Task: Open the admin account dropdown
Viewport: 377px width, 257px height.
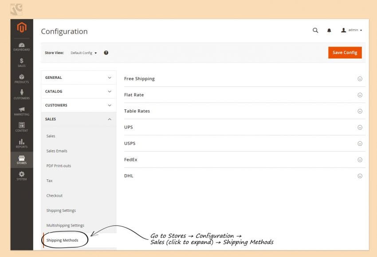Action: tap(352, 30)
